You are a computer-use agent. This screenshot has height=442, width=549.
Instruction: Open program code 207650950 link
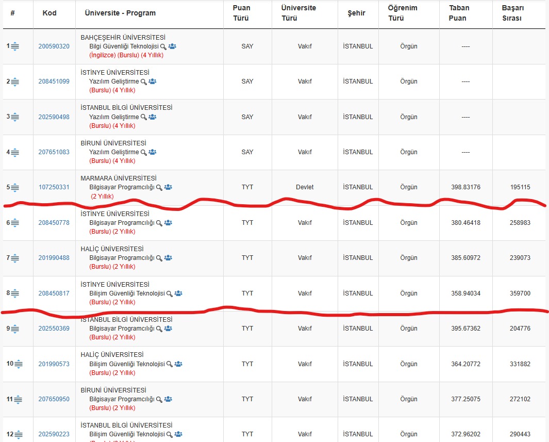click(54, 399)
